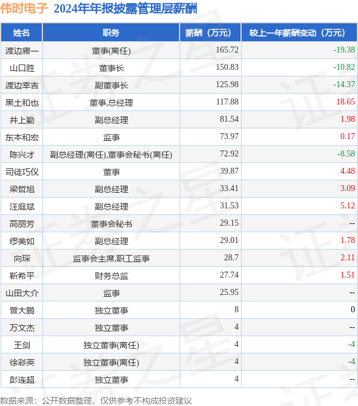This screenshot has height=406, width=358.
Task: Click the change value -19.38
Action: tap(344, 50)
